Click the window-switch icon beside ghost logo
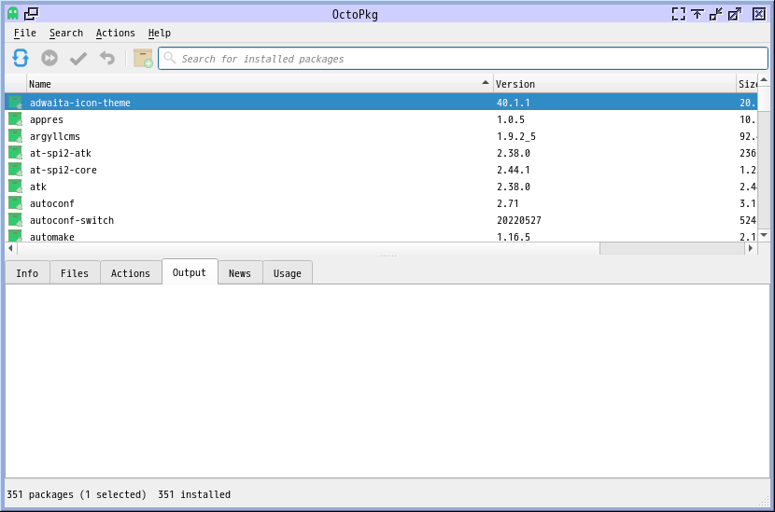 31,14
